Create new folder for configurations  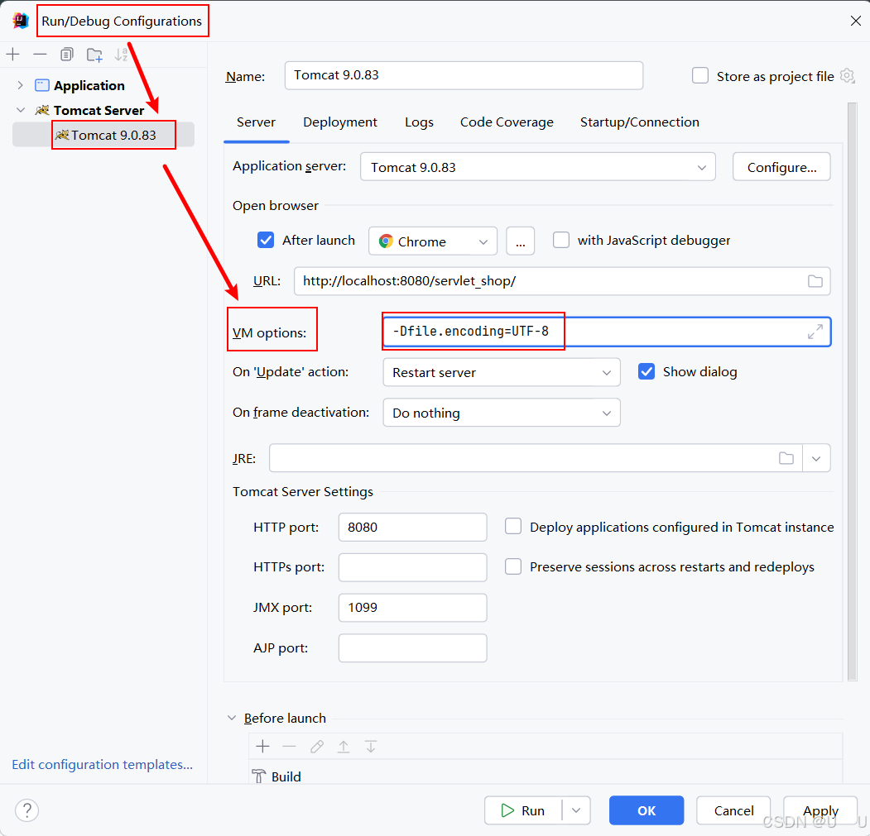94,55
